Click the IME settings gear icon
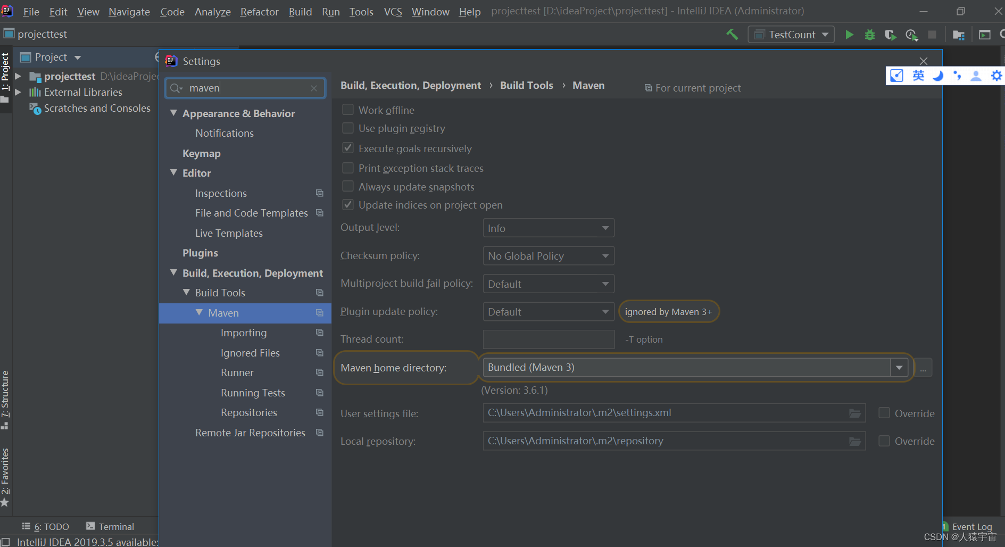 coord(996,76)
